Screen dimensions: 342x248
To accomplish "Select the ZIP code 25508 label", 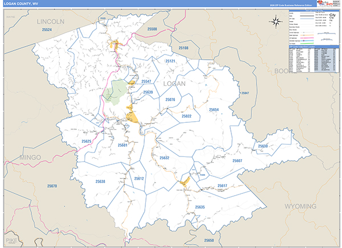I will [152, 29].
